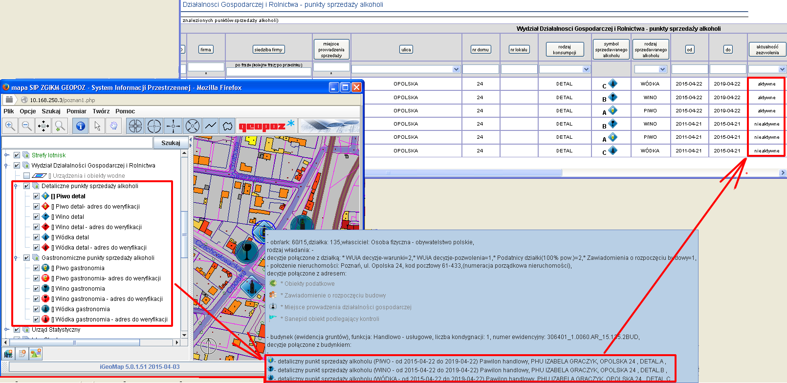The height and width of the screenshot is (383, 787).
Task: Collapse Detaliczne punkty sprzedaży alkoholi group
Action: [x=17, y=186]
